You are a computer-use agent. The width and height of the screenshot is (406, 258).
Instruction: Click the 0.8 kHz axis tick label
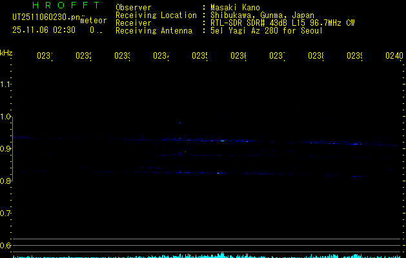click(x=5, y=181)
